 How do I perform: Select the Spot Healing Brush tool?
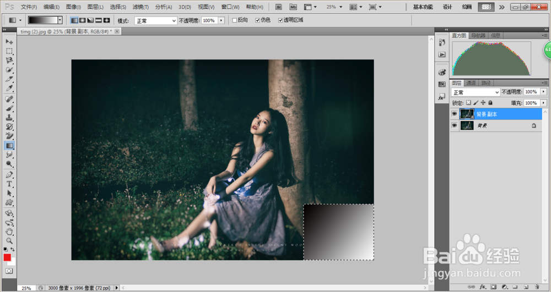click(9, 99)
